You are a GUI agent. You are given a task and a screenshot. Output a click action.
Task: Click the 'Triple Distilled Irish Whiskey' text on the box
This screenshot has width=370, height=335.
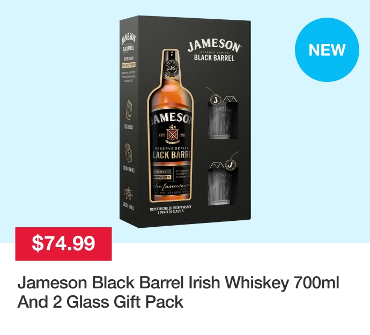171,207
